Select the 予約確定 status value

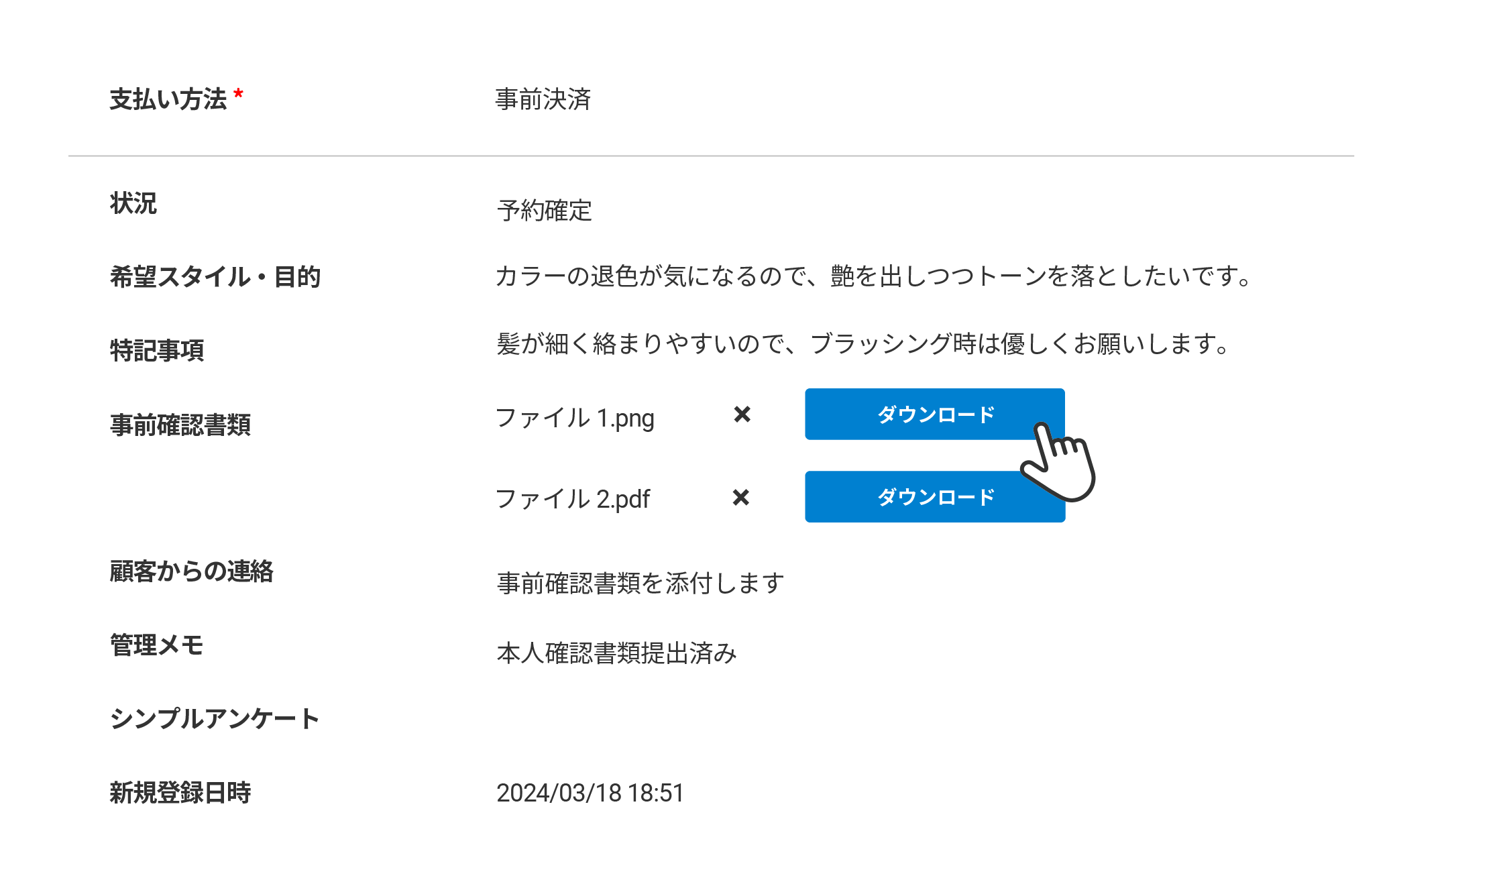point(544,211)
